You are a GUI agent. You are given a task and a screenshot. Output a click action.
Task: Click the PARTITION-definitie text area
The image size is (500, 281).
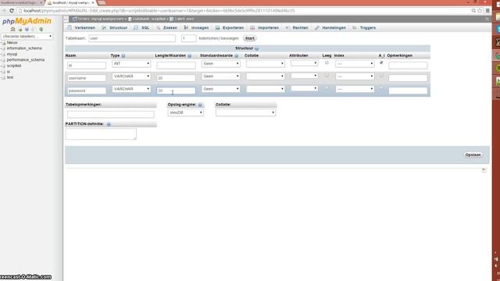tap(101, 133)
